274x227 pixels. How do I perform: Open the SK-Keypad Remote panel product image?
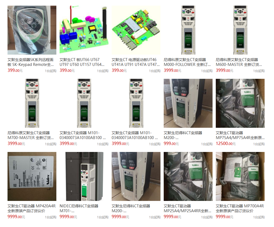point(32,30)
